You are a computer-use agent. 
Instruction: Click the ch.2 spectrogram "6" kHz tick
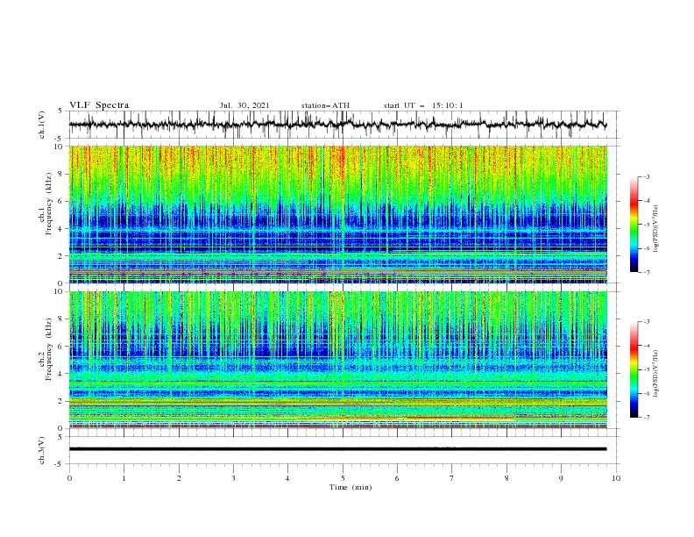(x=62, y=347)
